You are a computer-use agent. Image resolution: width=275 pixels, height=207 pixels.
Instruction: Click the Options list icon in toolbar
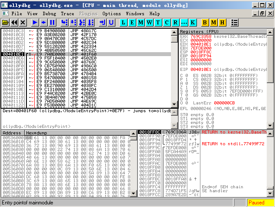pos(234,23)
